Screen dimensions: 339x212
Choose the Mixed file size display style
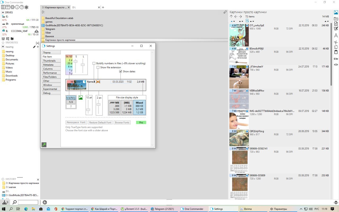(x=139, y=107)
